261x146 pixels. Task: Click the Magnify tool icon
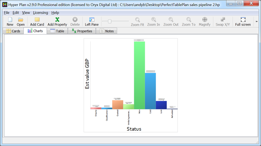pyautogui.click(x=205, y=22)
